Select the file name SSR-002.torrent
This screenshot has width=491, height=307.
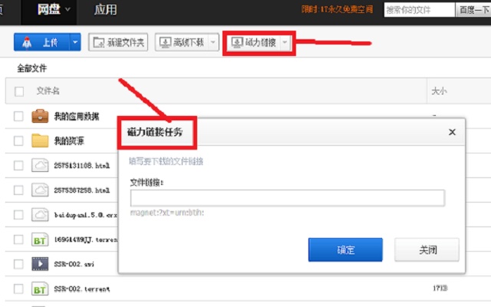pos(82,289)
